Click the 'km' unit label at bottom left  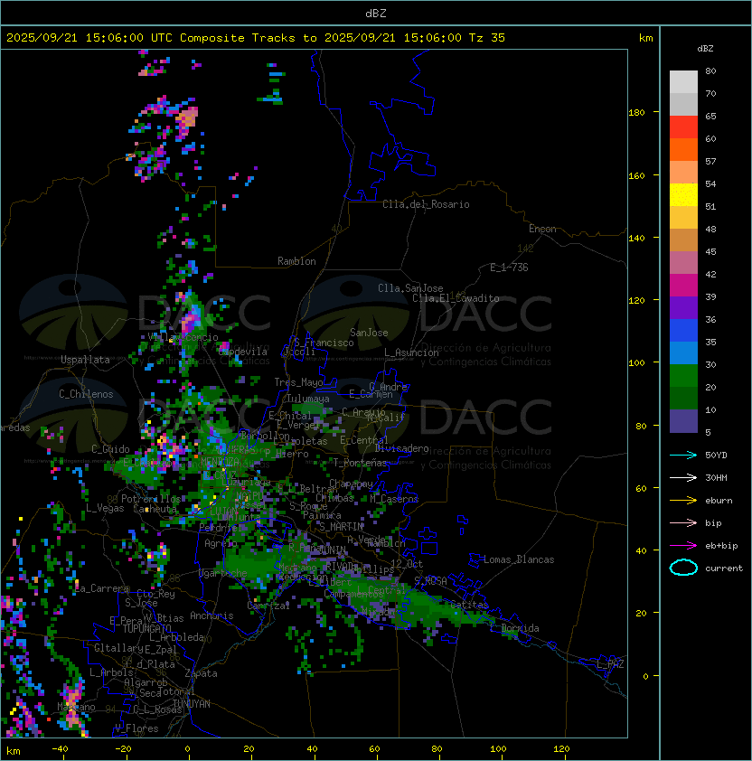pos(14,751)
